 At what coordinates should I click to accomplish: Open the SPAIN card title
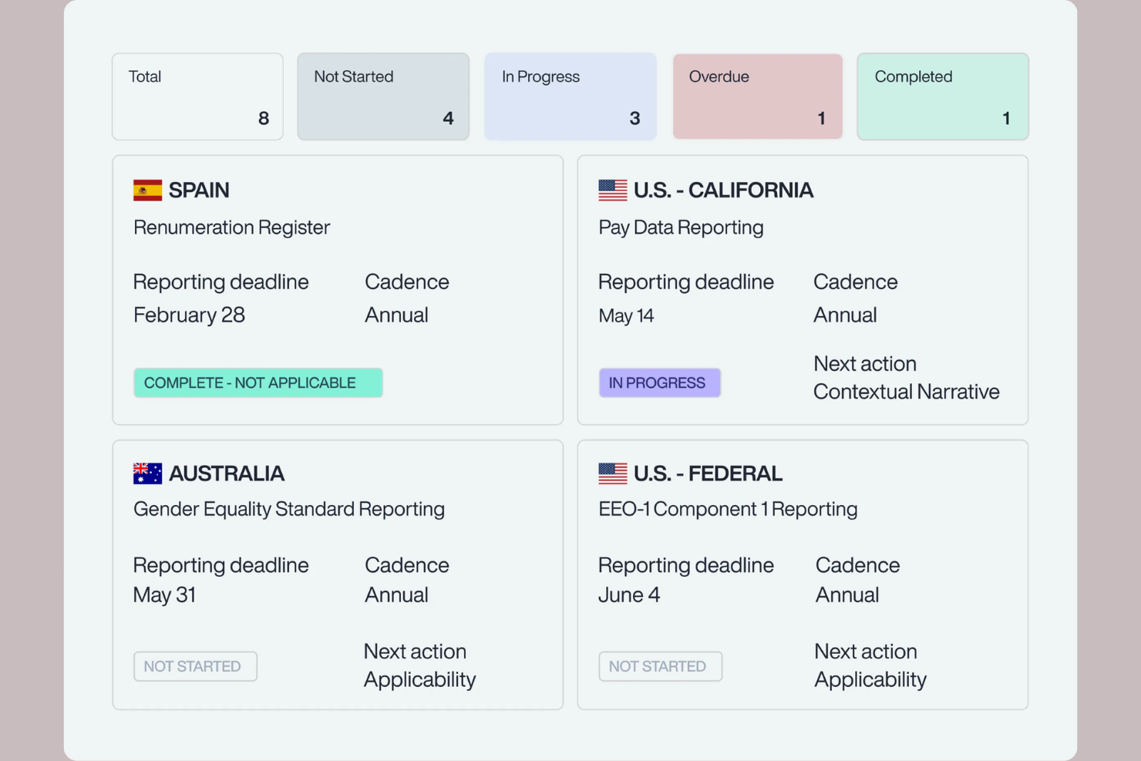199,190
